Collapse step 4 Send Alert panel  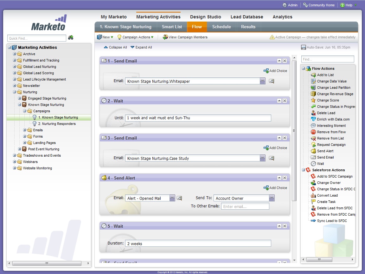click(279, 178)
